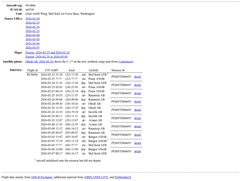Click the local time (26) 13:38

point(71,108)
